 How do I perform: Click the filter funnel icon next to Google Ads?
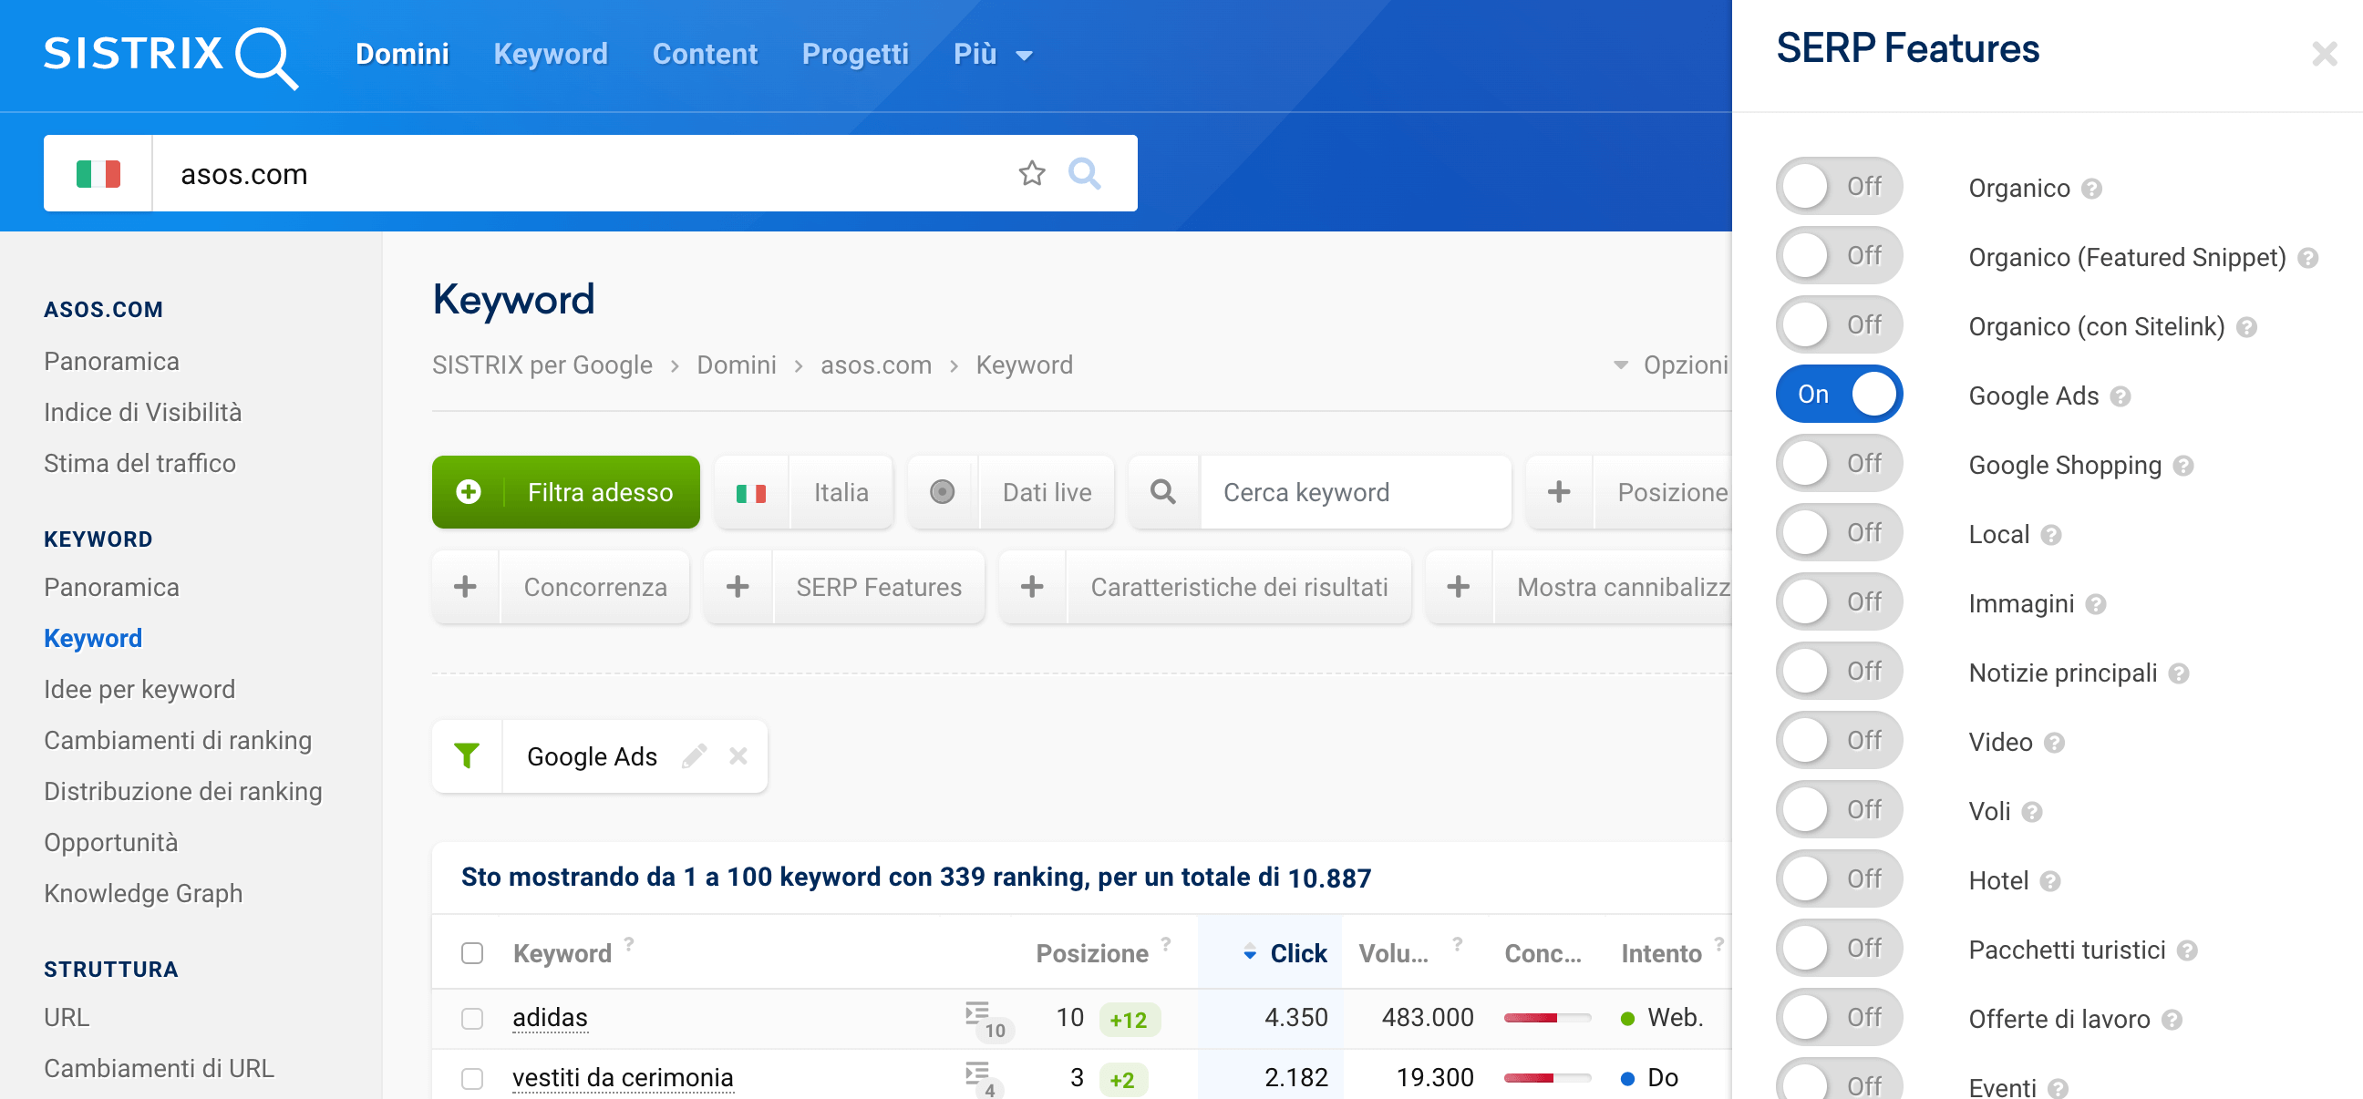coord(467,755)
